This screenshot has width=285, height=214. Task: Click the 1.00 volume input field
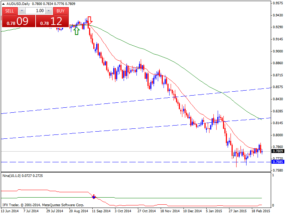point(35,11)
